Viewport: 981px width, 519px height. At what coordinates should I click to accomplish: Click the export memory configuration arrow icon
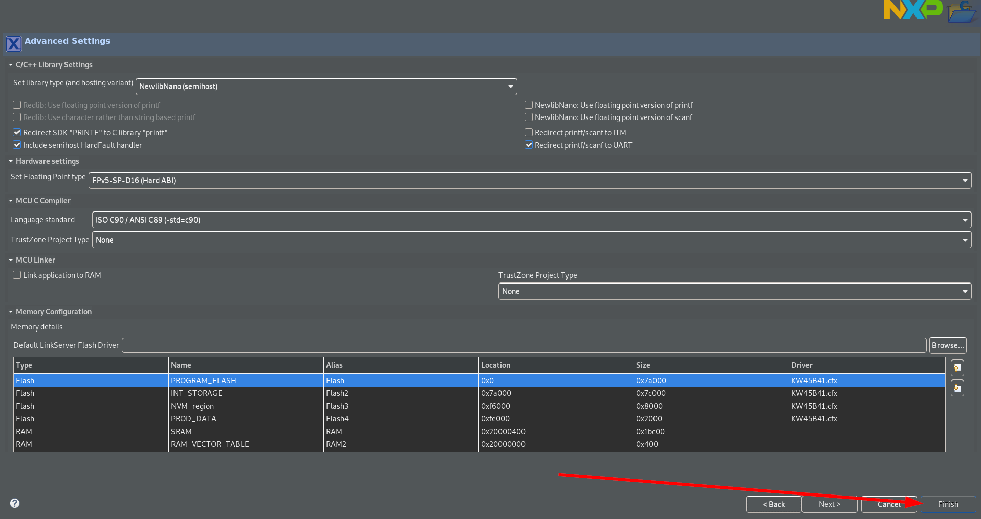(957, 367)
